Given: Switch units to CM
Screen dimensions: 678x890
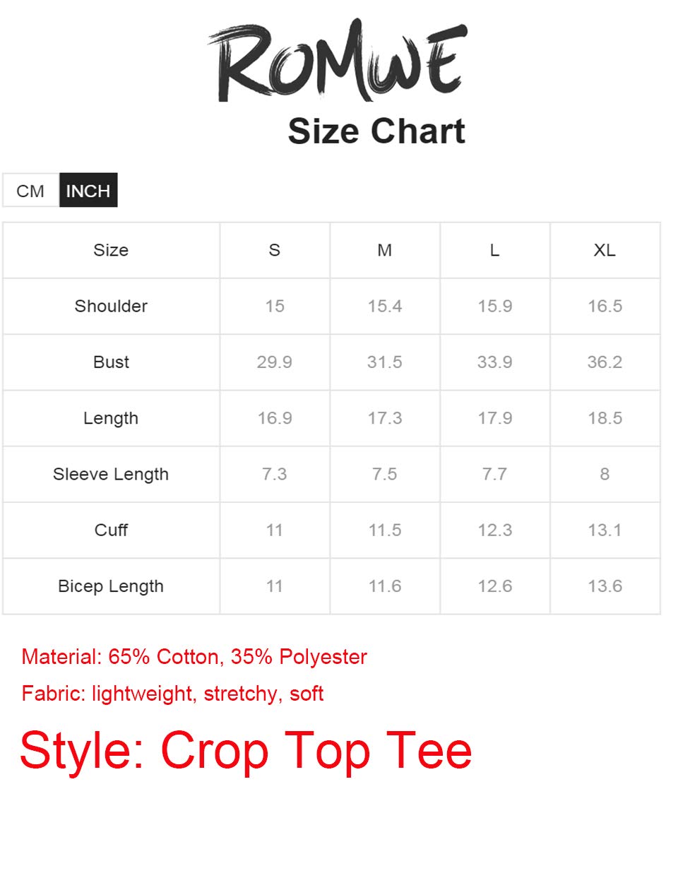Looking at the screenshot, I should [x=30, y=191].
